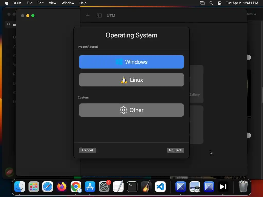This screenshot has width=263, height=197.
Task: Go Back to the previous wizard step
Action: pyautogui.click(x=175, y=150)
